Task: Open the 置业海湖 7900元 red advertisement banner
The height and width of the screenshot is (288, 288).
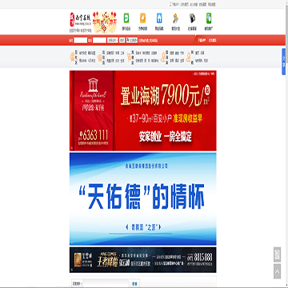Action: pos(143,110)
